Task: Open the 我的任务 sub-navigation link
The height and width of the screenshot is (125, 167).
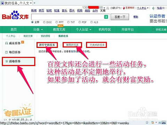Action: (63, 36)
